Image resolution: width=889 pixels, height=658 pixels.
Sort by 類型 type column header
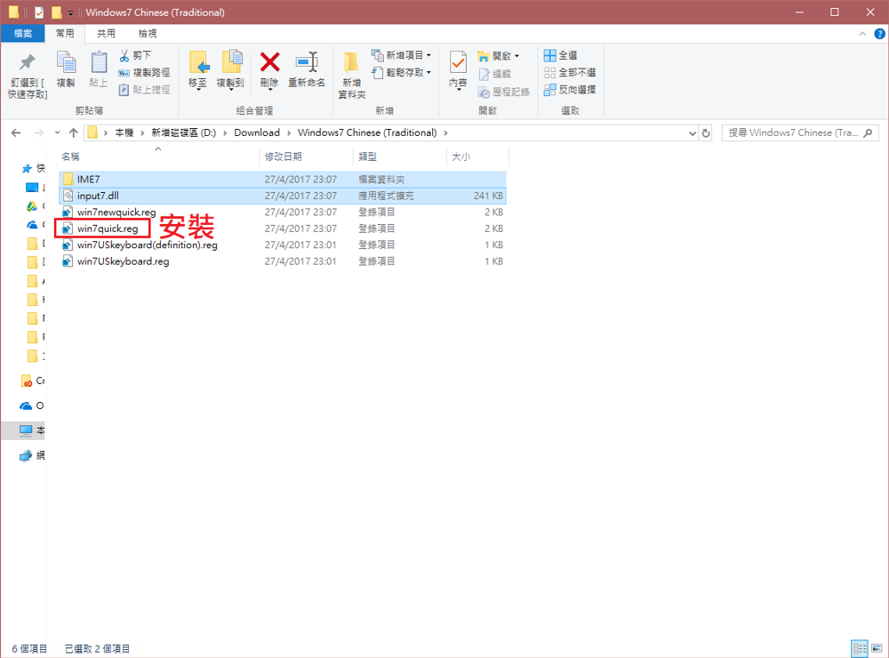click(400, 156)
